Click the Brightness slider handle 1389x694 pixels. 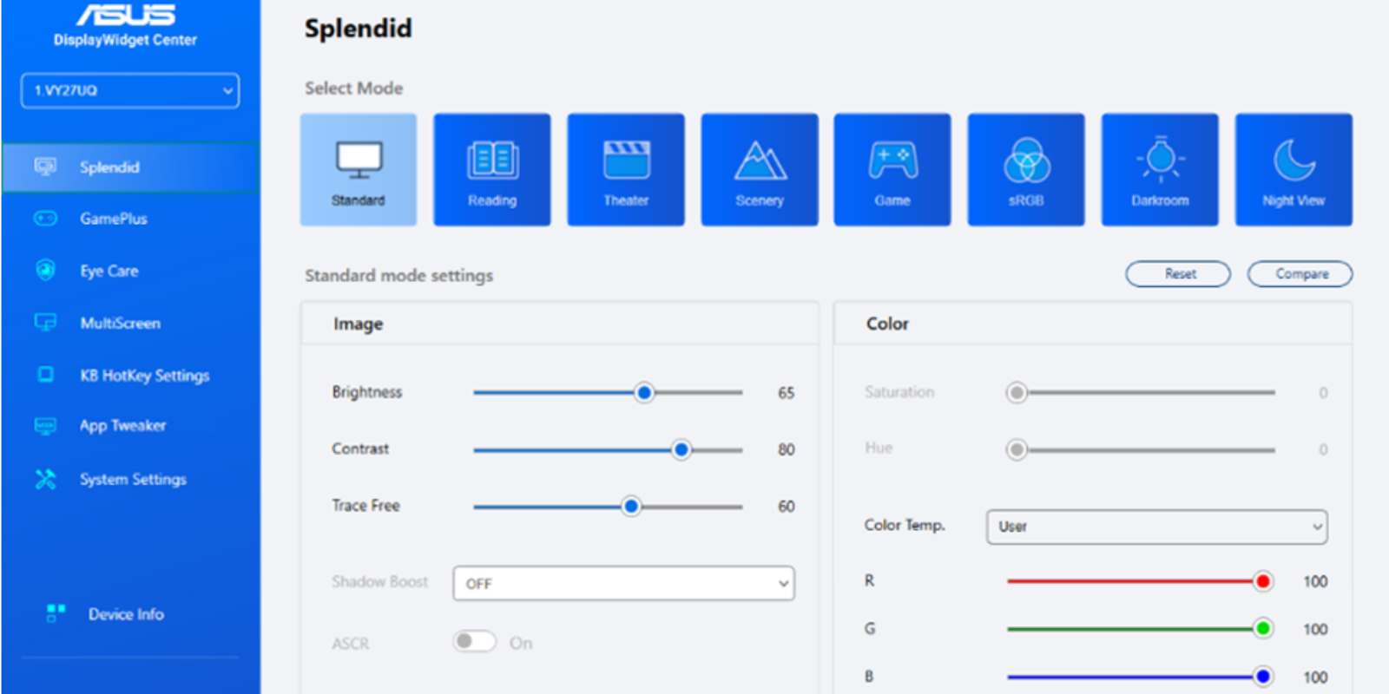click(644, 393)
